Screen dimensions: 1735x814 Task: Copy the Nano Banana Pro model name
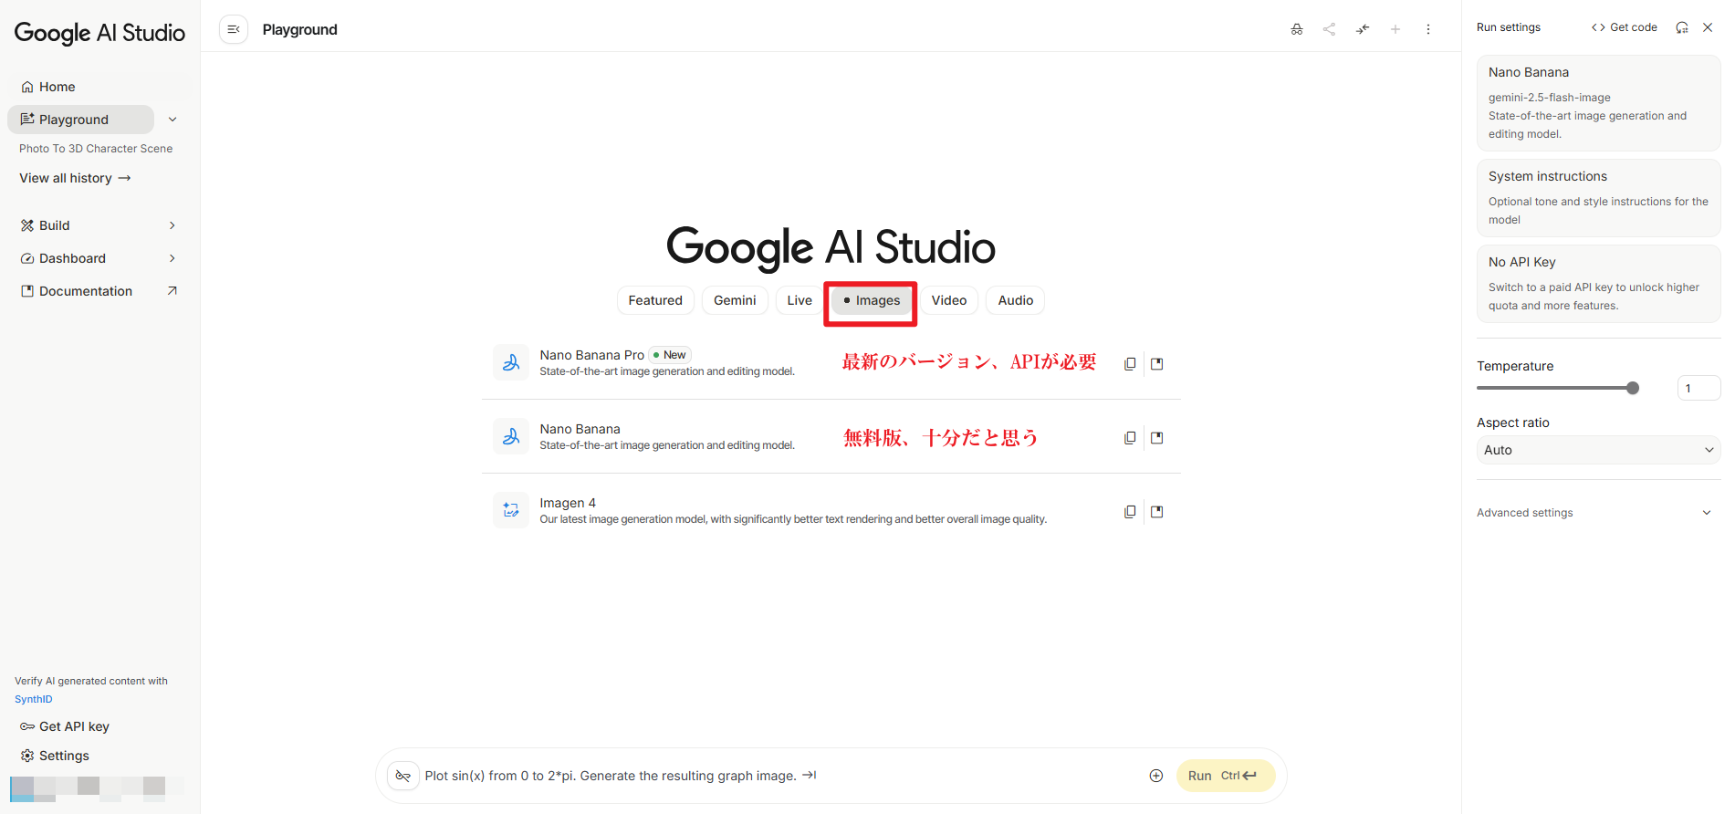coord(1130,363)
